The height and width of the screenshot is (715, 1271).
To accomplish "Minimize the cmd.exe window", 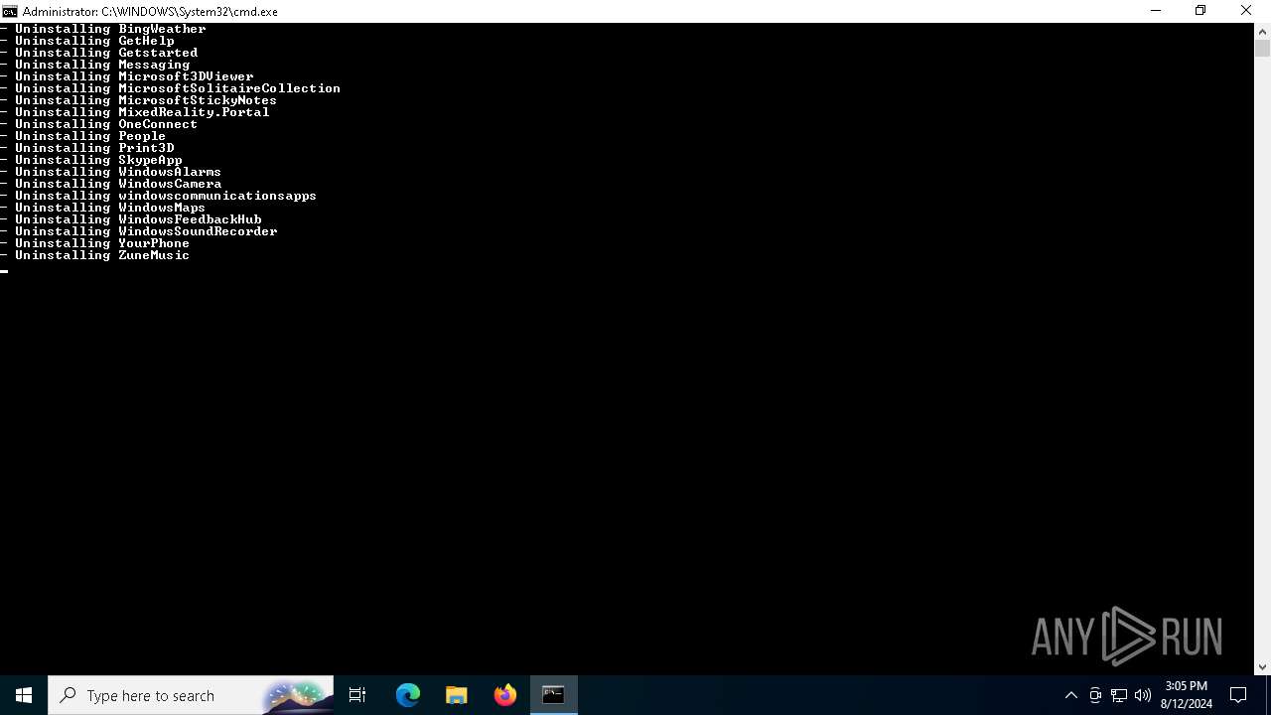I will (1155, 11).
